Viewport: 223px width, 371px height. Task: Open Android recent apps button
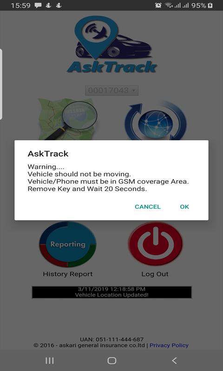point(50,361)
